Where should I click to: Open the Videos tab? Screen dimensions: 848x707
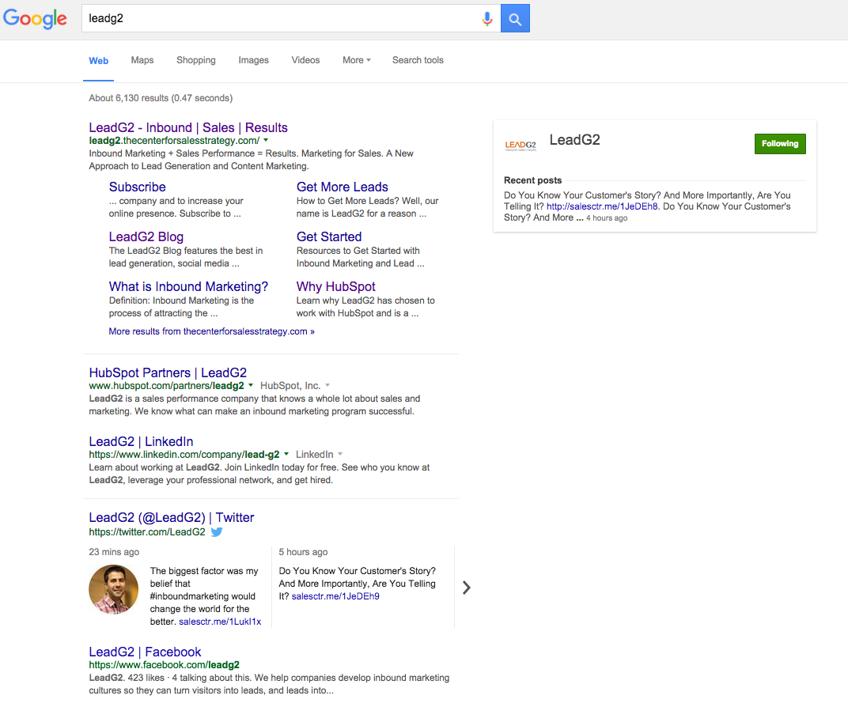(305, 60)
